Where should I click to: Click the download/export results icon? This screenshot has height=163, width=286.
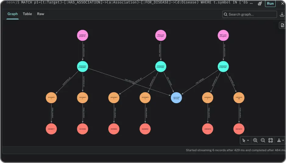click(x=282, y=14)
